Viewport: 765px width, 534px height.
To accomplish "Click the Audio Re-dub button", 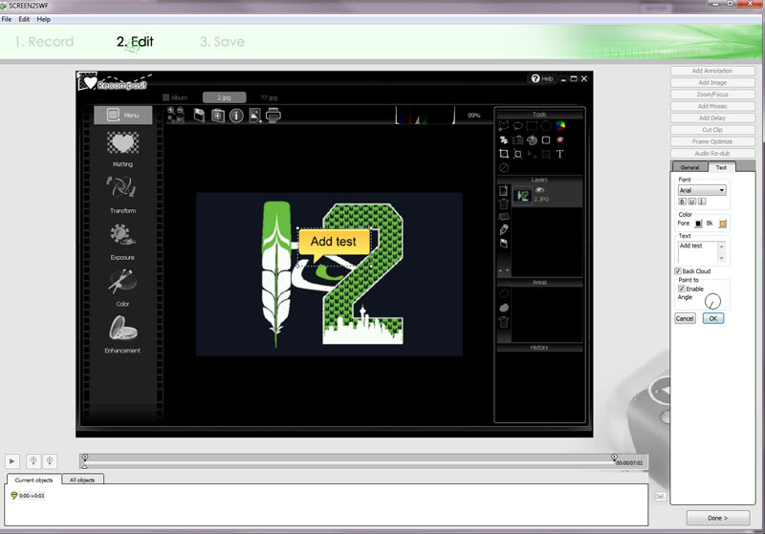I will [712, 153].
